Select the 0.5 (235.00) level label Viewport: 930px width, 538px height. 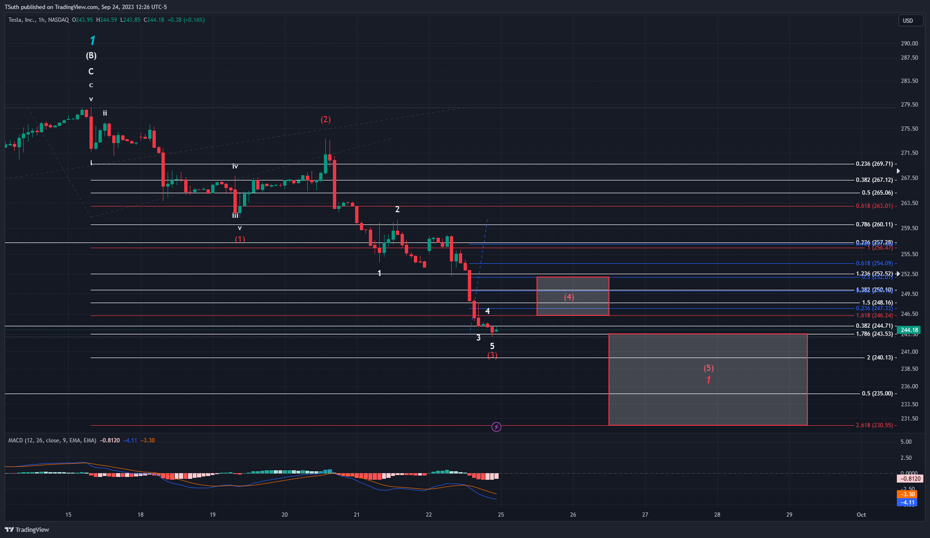877,394
